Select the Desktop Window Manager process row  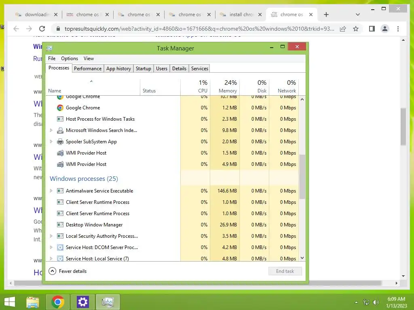172,225
